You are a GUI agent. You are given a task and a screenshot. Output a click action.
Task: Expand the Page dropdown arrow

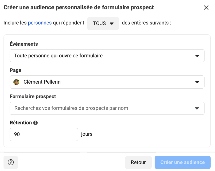[x=197, y=82]
